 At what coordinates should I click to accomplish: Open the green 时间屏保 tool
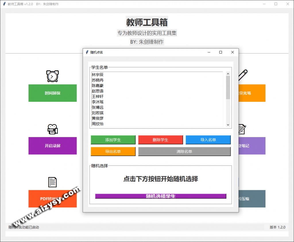click(x=53, y=93)
